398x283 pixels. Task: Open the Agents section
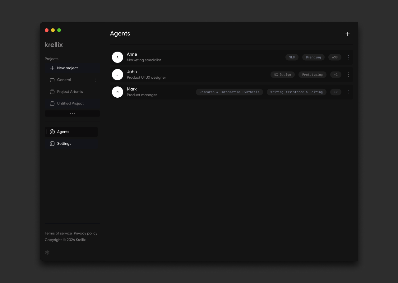point(71,132)
